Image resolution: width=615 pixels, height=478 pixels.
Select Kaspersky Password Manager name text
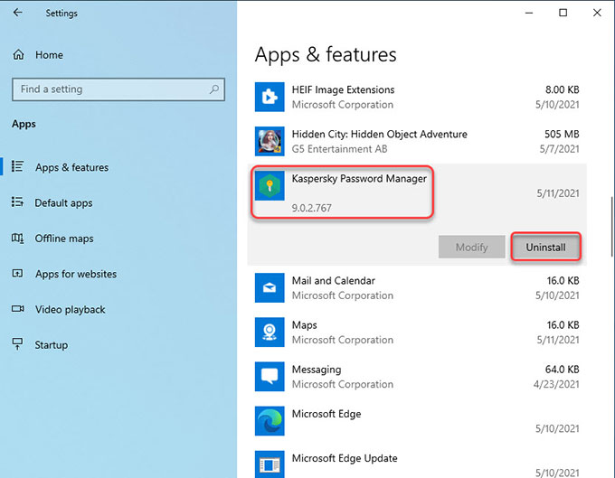click(x=359, y=179)
